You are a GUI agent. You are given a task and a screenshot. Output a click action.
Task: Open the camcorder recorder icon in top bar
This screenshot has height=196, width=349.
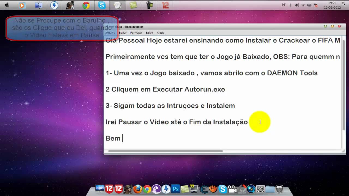149,5
